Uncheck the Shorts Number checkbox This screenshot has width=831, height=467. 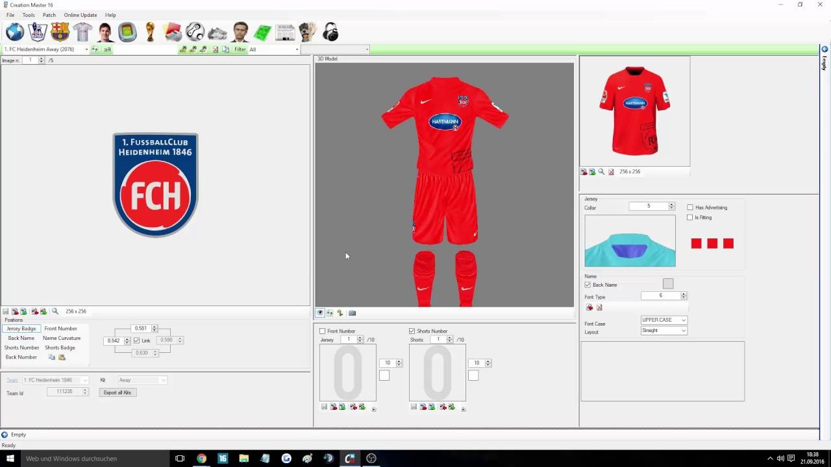(412, 331)
